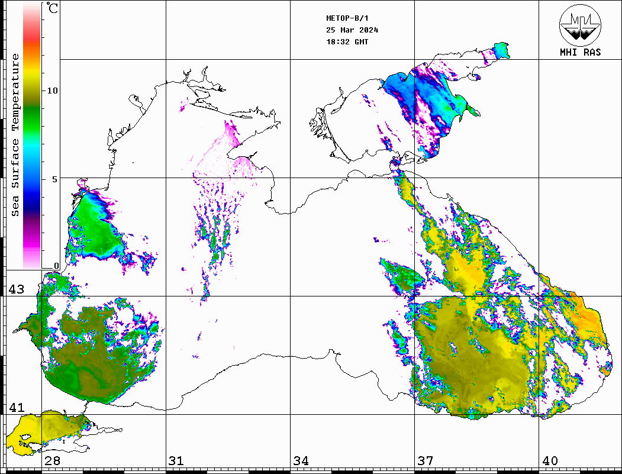Click the 'METOP-B/1' satellite label

tap(347, 18)
